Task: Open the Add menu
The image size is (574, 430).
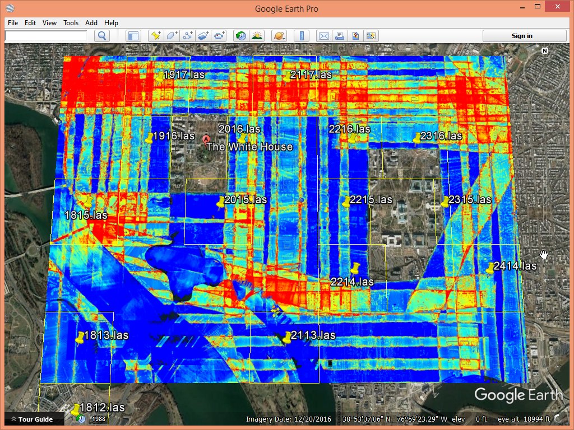Action: [91, 23]
